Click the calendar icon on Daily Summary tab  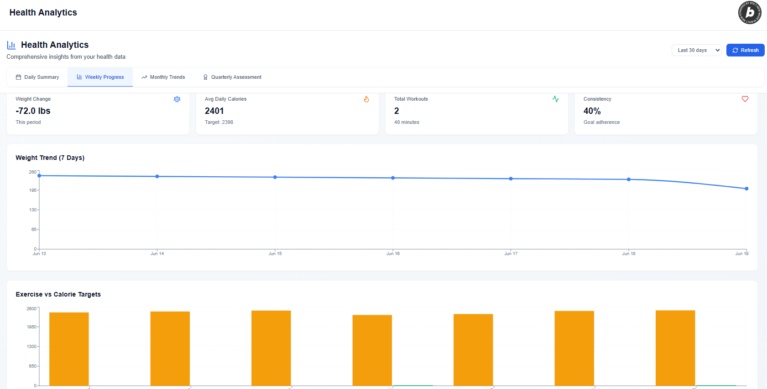pos(18,77)
